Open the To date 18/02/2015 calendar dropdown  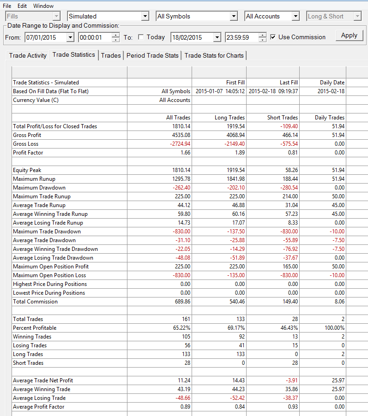[x=217, y=37]
